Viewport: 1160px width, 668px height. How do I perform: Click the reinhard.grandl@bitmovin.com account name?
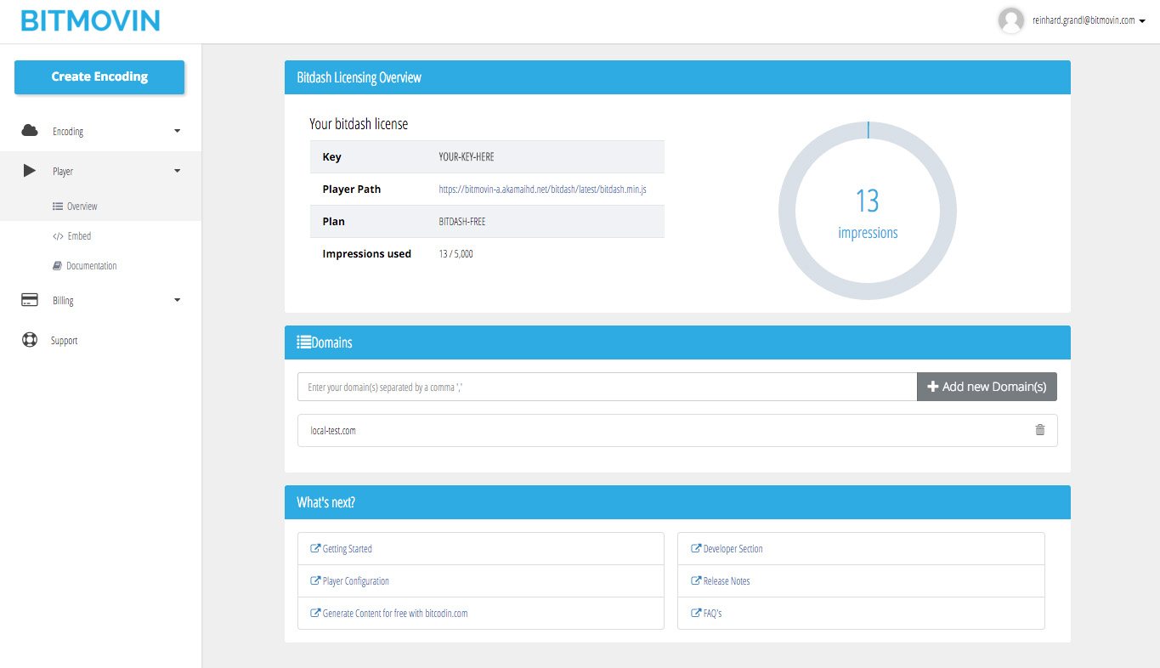1084,20
